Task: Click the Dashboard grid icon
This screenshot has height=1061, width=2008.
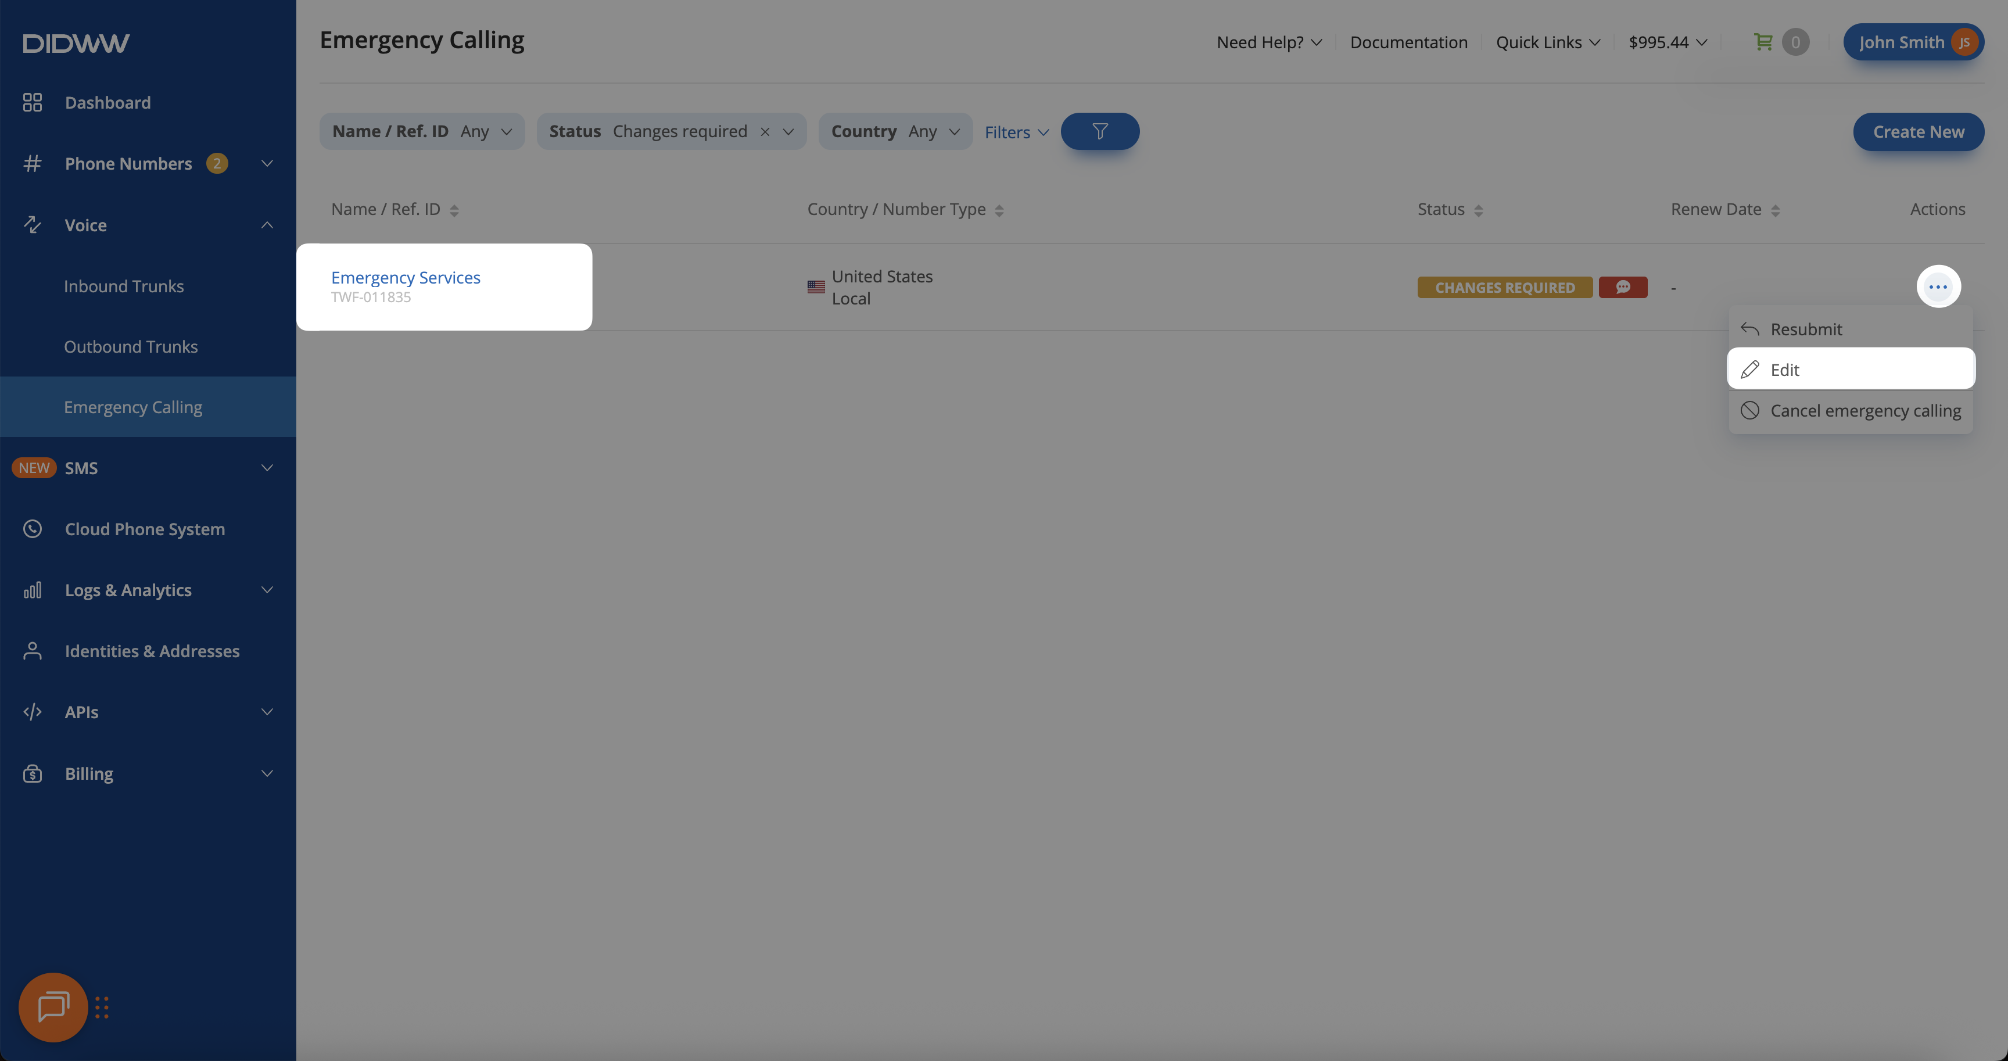Action: [32, 102]
